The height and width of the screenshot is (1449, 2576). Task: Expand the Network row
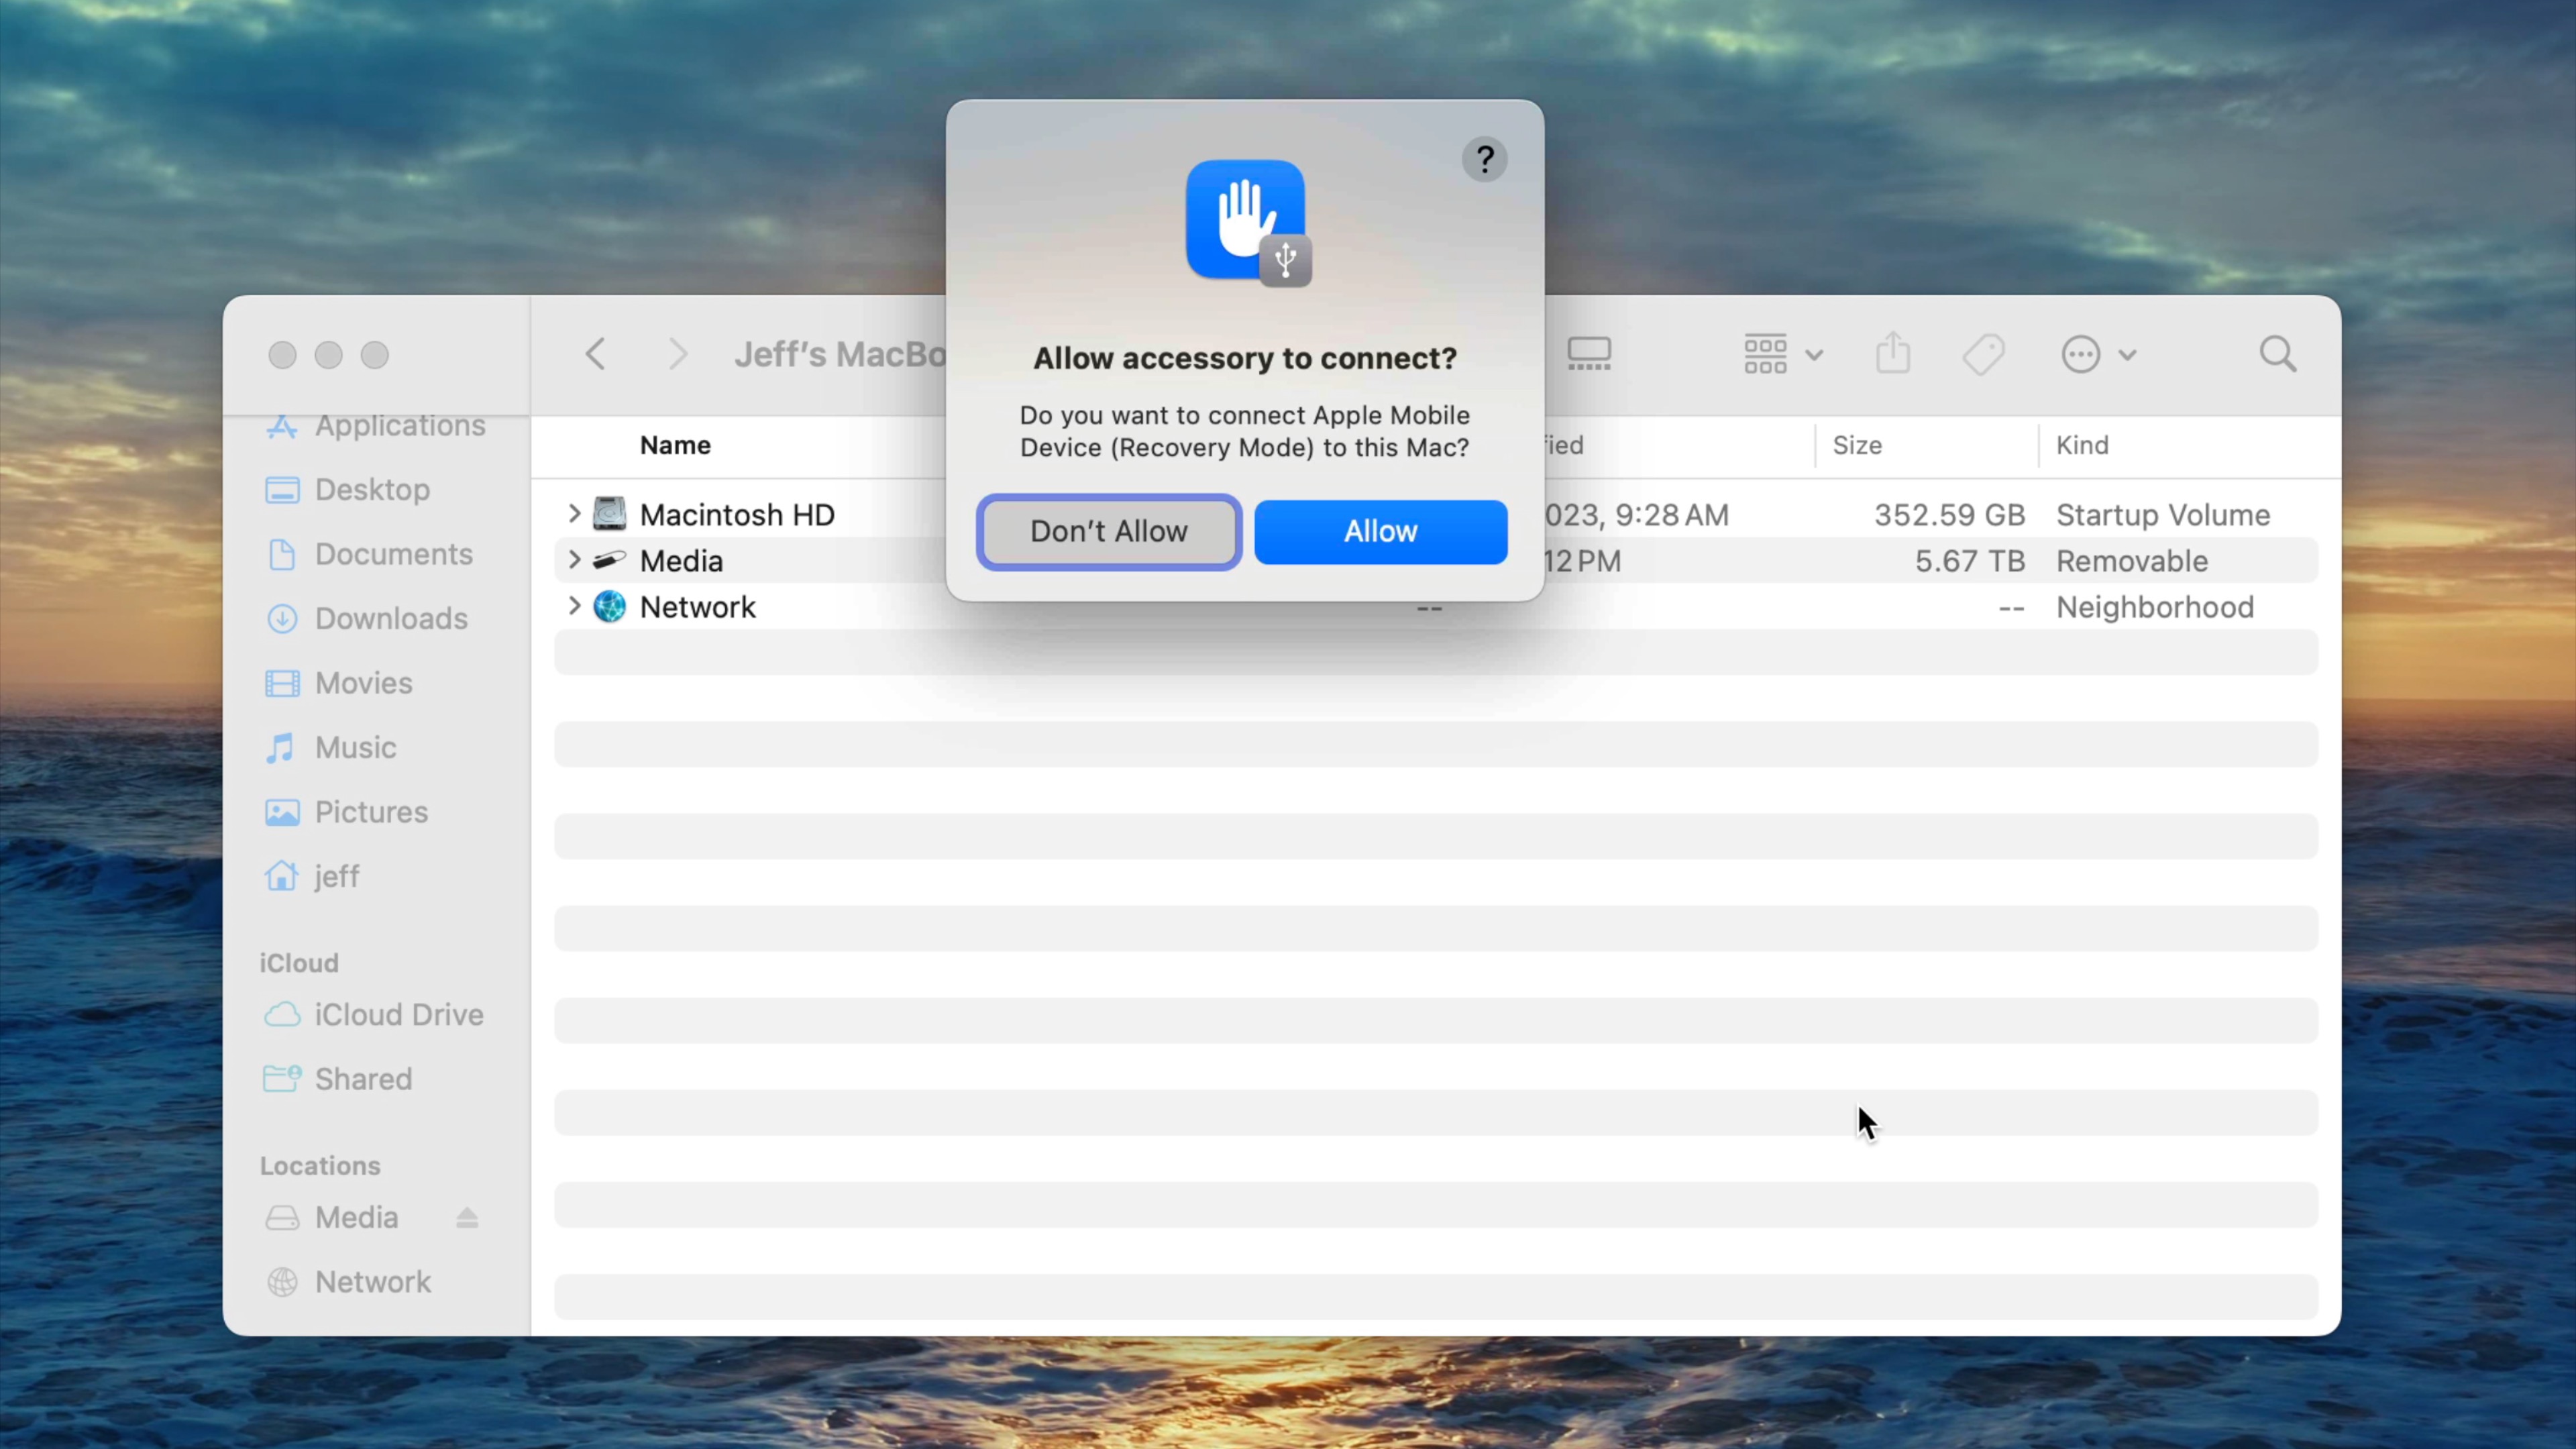[574, 606]
